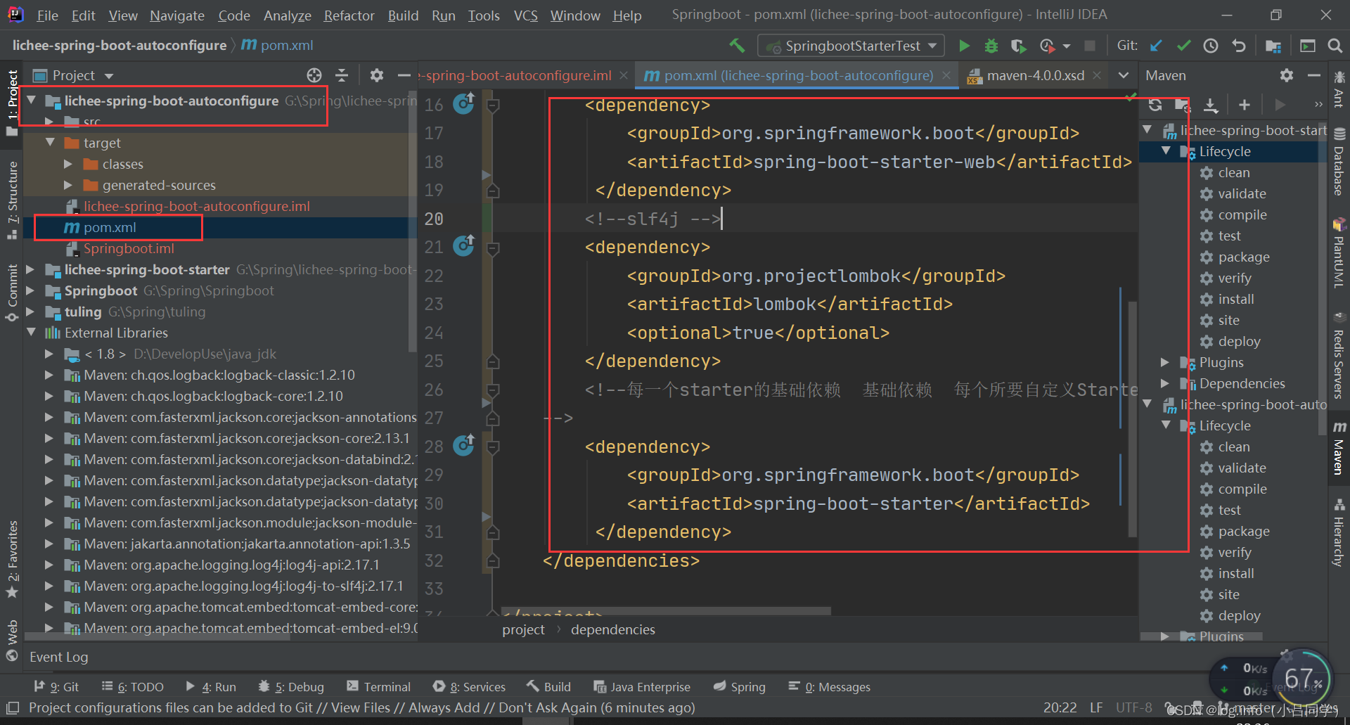Hide the Project panel with minus icon
The width and height of the screenshot is (1350, 725).
point(404,75)
